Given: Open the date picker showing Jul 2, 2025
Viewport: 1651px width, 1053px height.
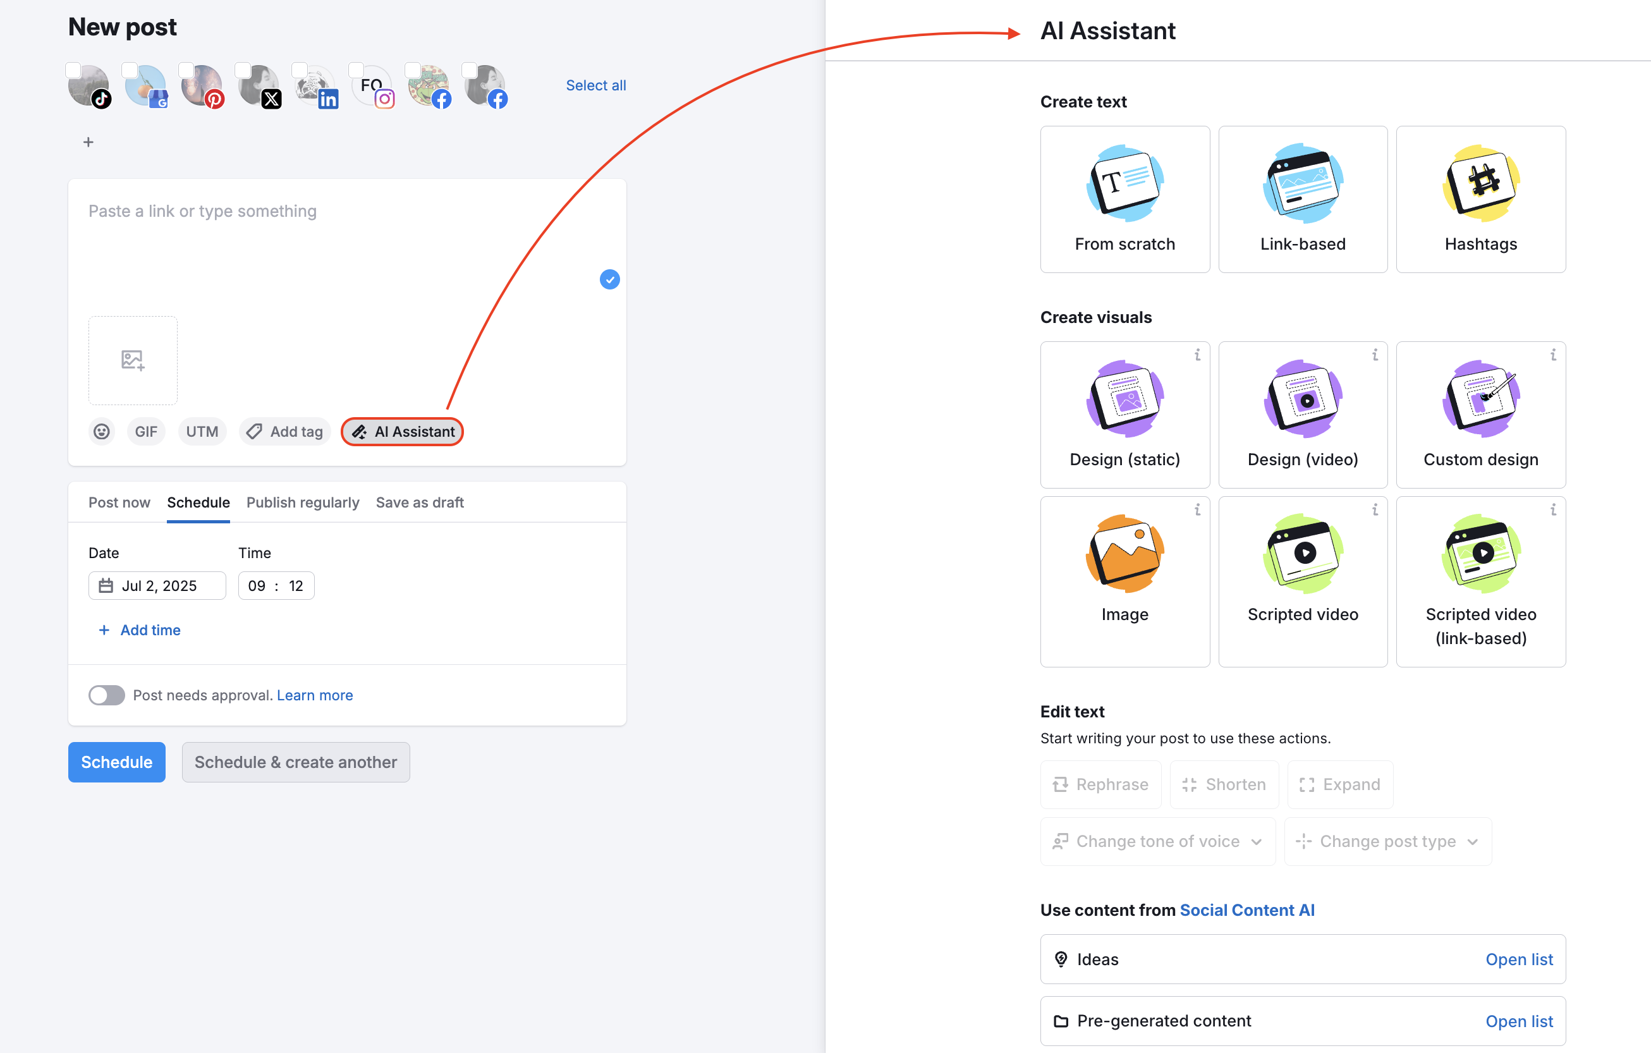Looking at the screenshot, I should [156, 585].
